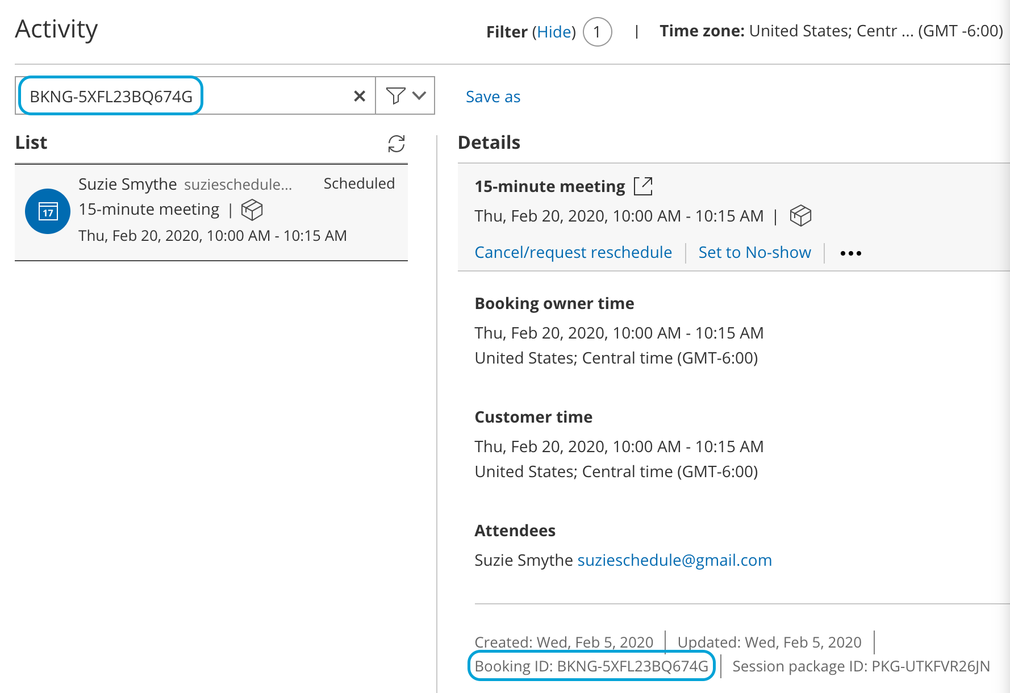This screenshot has height=693, width=1010.
Task: Click the Booking ID text in details
Action: [x=591, y=666]
